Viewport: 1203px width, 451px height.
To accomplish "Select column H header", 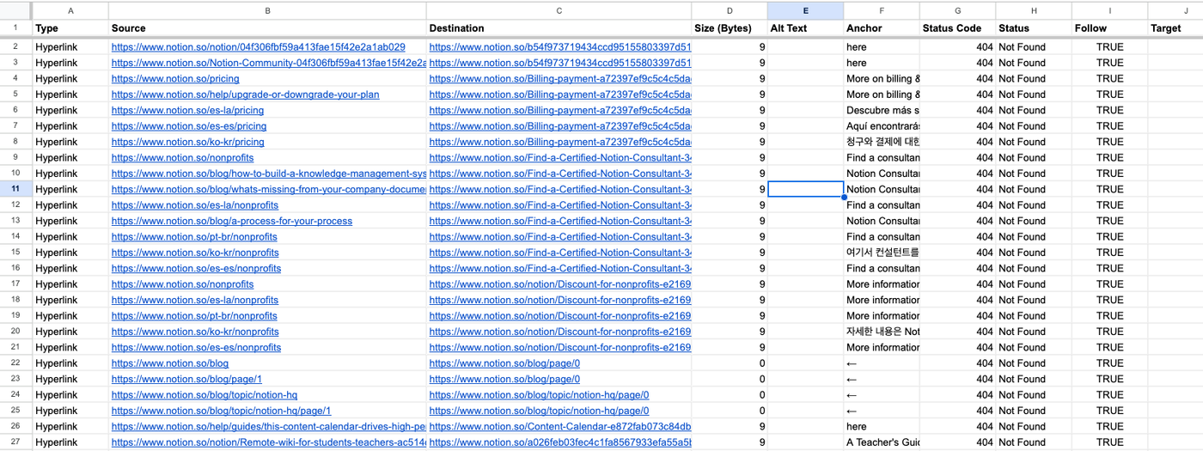I will click(1034, 11).
